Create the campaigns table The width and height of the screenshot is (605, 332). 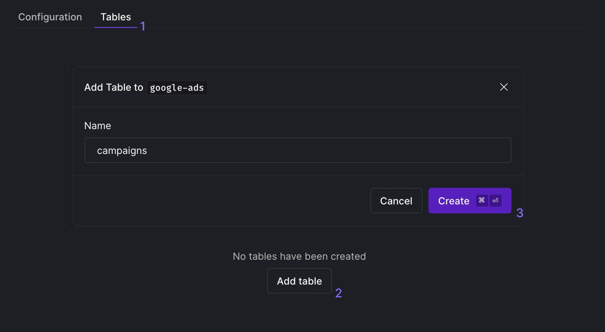(470, 201)
